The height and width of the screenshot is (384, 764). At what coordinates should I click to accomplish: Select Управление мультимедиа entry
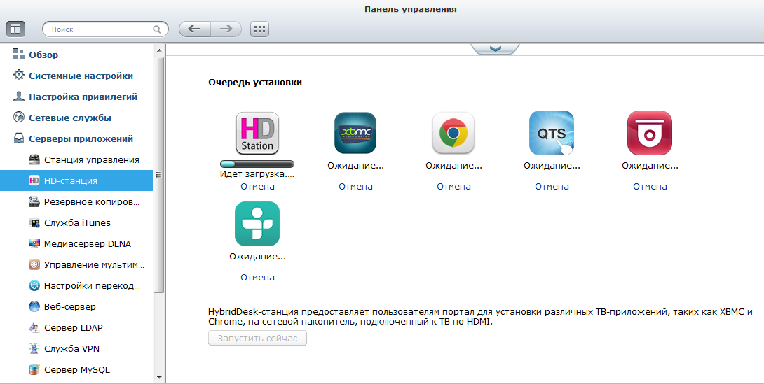[94, 265]
